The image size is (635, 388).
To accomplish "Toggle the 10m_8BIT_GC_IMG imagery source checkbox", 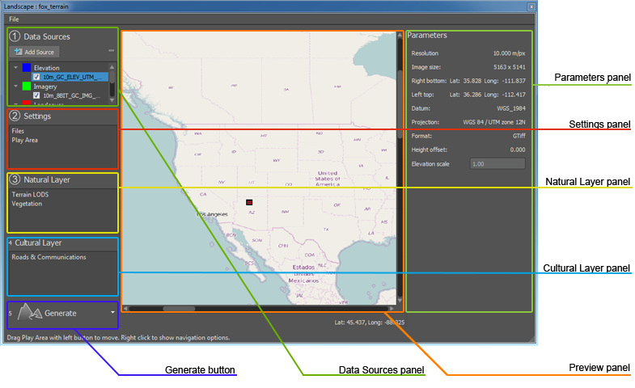I will coord(36,95).
